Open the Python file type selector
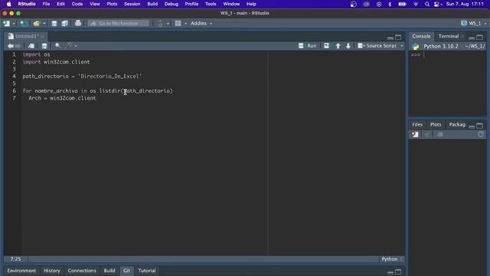 [x=392, y=259]
